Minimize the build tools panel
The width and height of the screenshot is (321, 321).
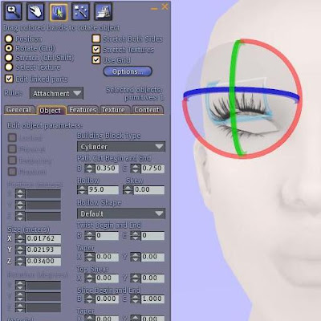click(x=154, y=9)
